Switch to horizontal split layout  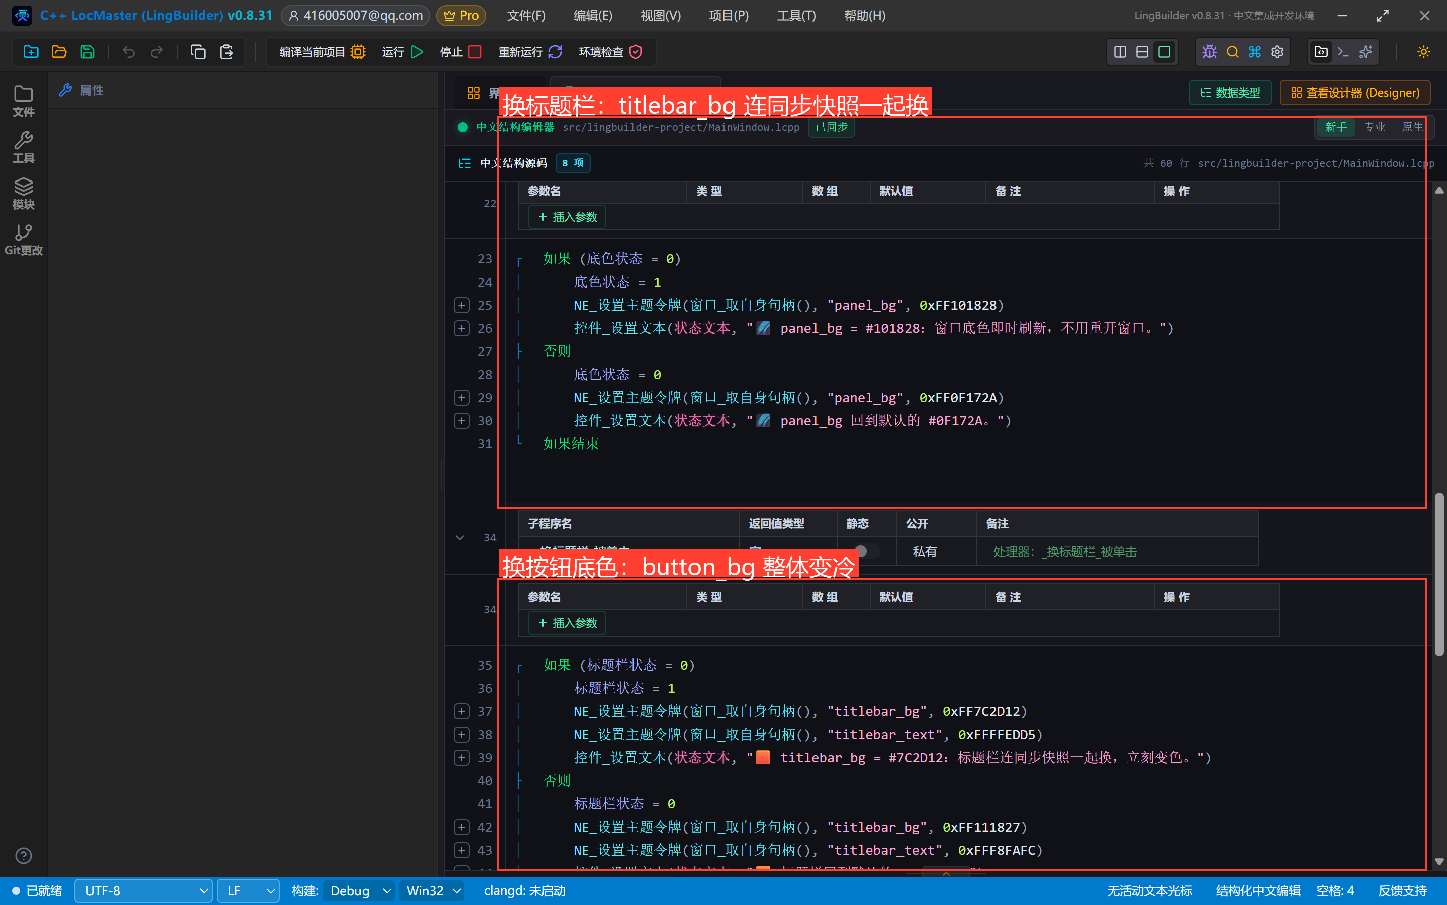(1142, 52)
